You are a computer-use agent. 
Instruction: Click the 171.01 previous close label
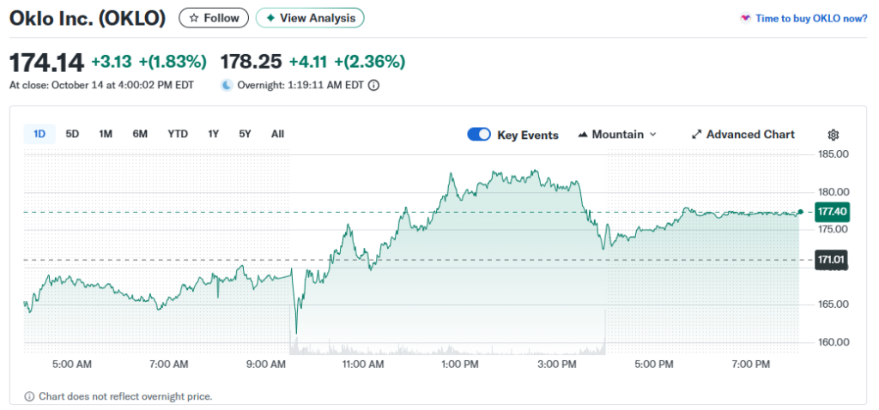(x=832, y=260)
